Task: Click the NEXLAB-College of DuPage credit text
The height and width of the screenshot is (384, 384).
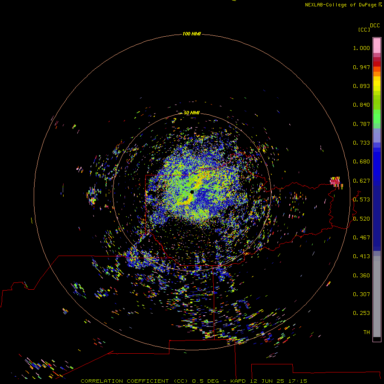Action: coord(340,5)
